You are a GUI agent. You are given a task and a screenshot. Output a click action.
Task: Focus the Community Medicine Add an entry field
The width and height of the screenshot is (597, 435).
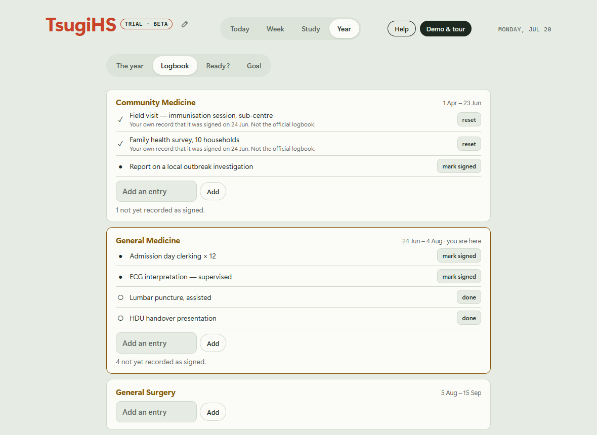click(x=156, y=191)
